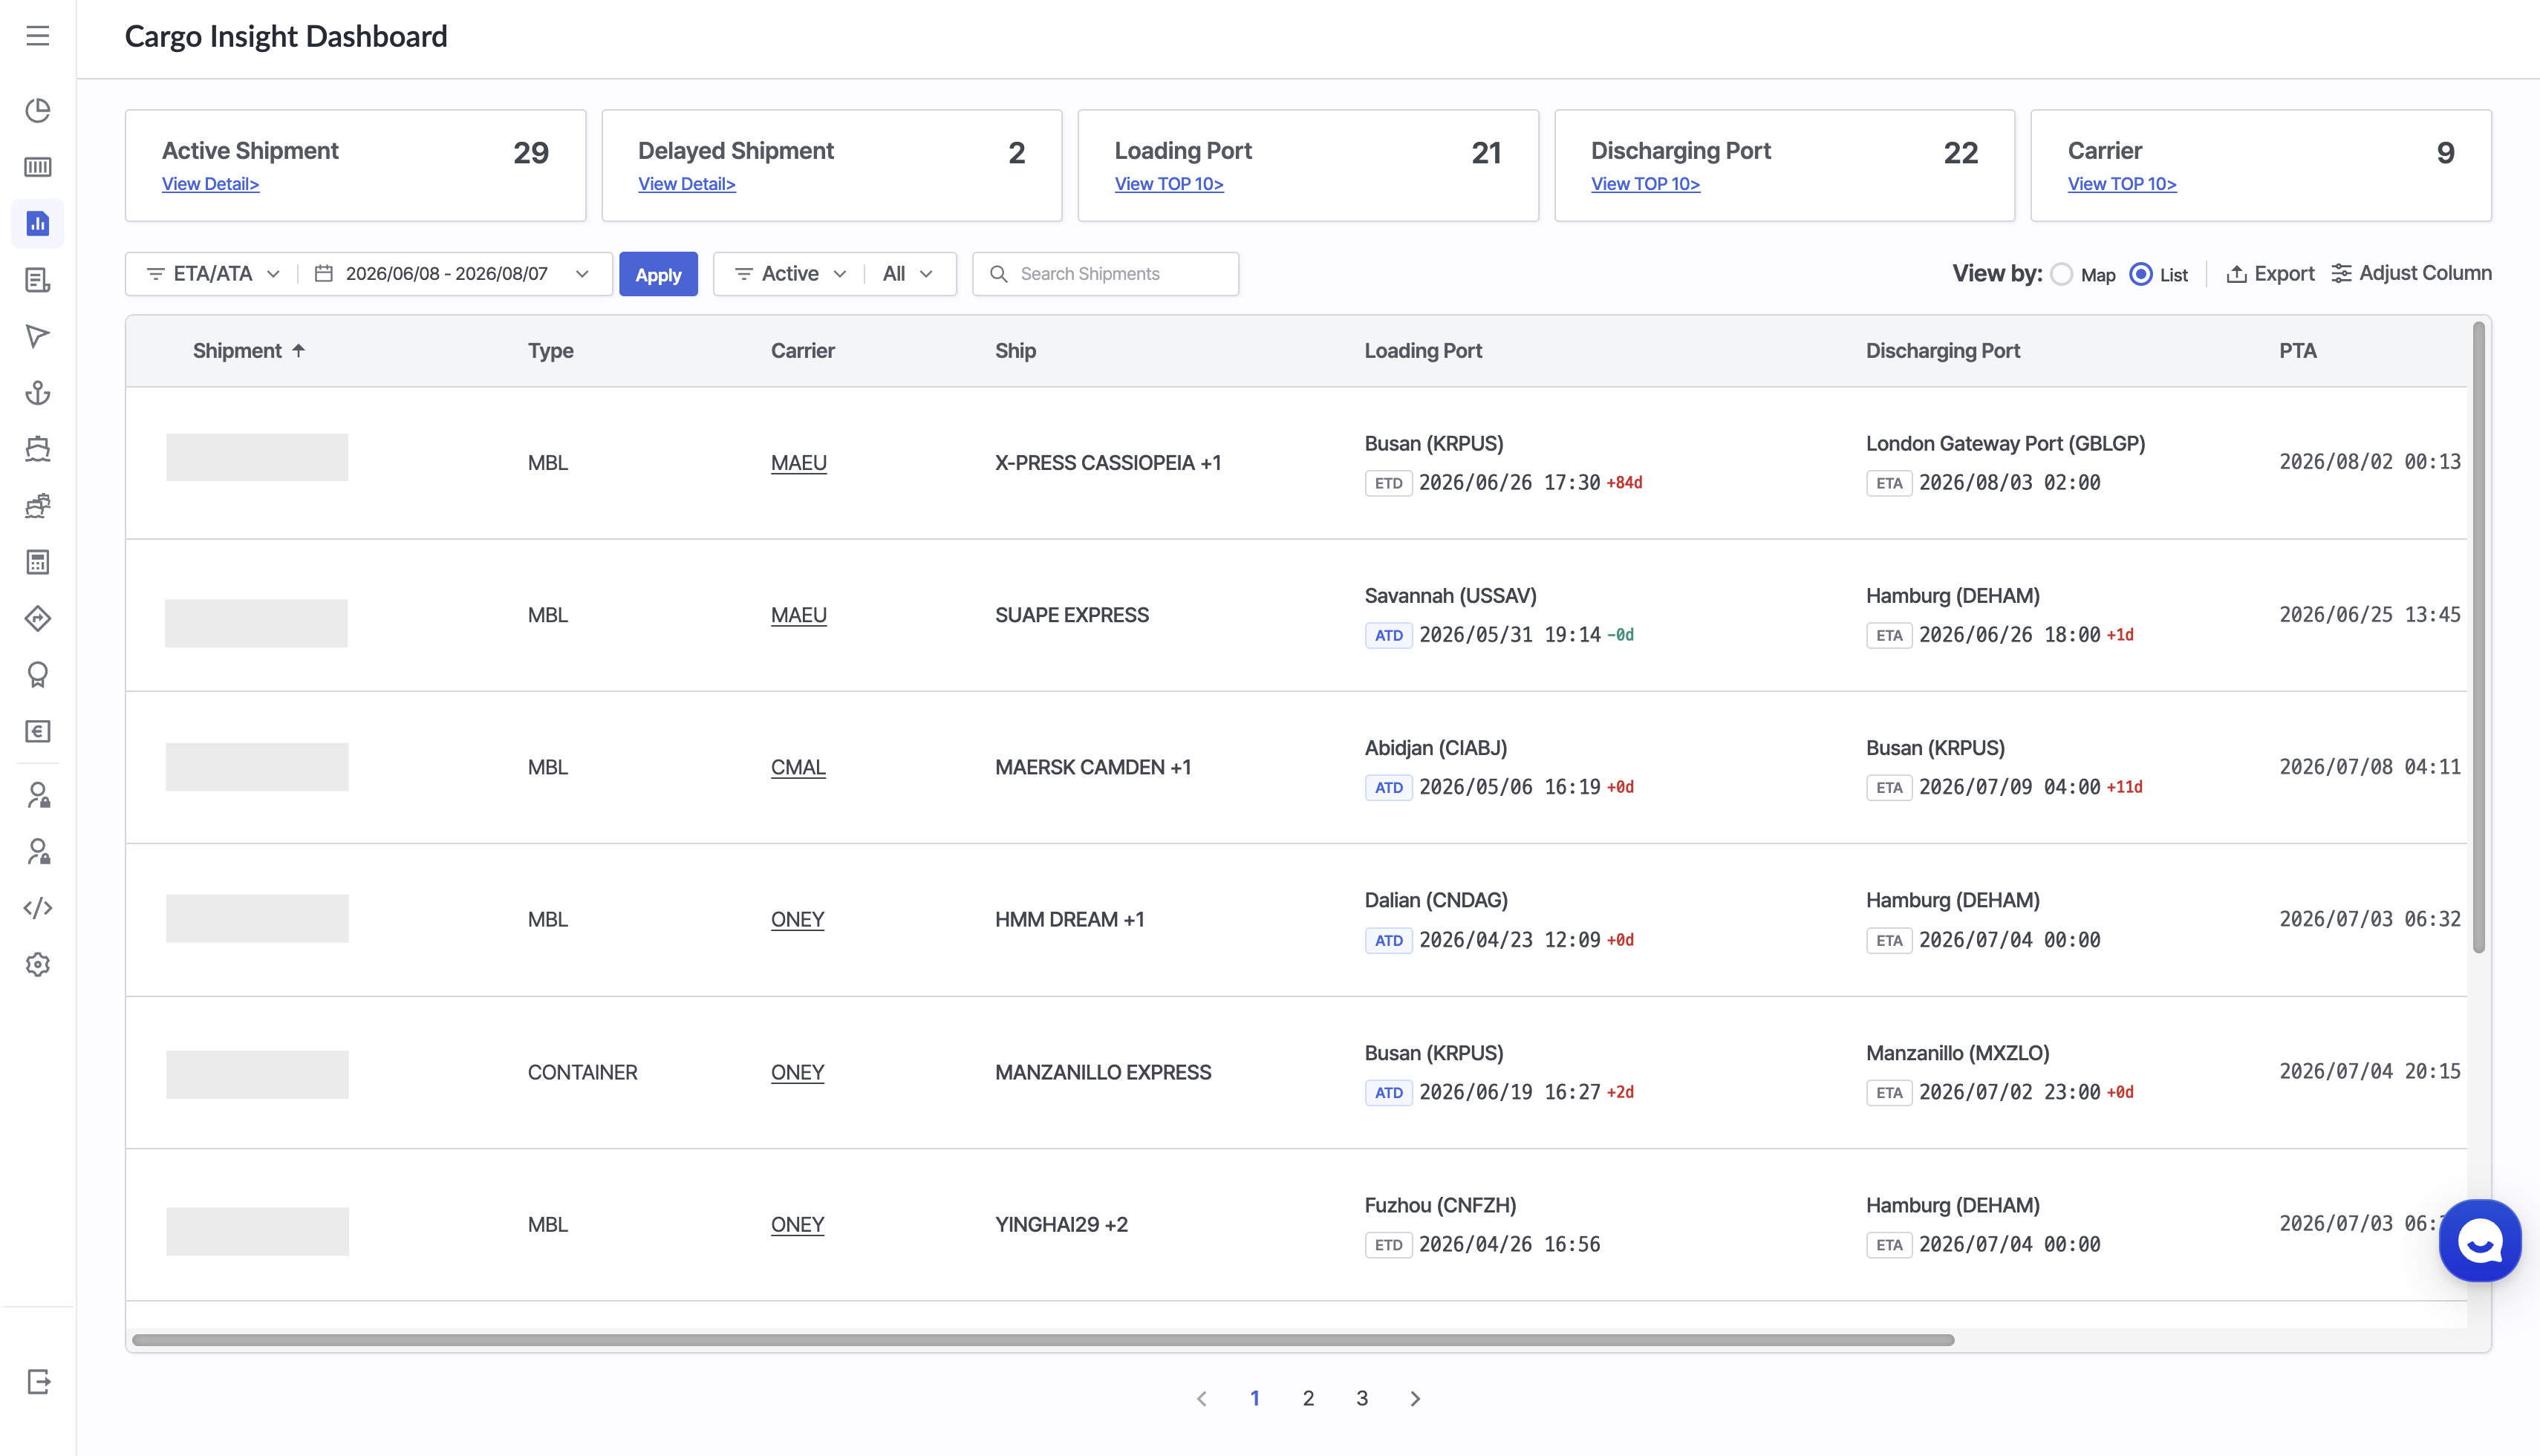Screen dimensions: 2540x1456
Task: Open the euro billing sidebar icon
Action: [38, 732]
